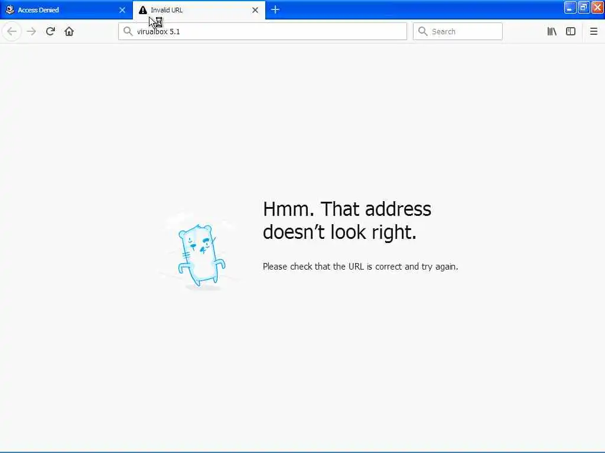Click the Search box field

point(458,31)
